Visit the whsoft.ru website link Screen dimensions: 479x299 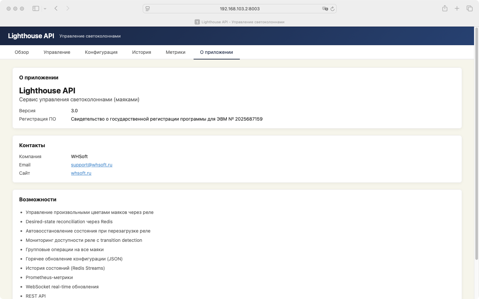tap(81, 173)
